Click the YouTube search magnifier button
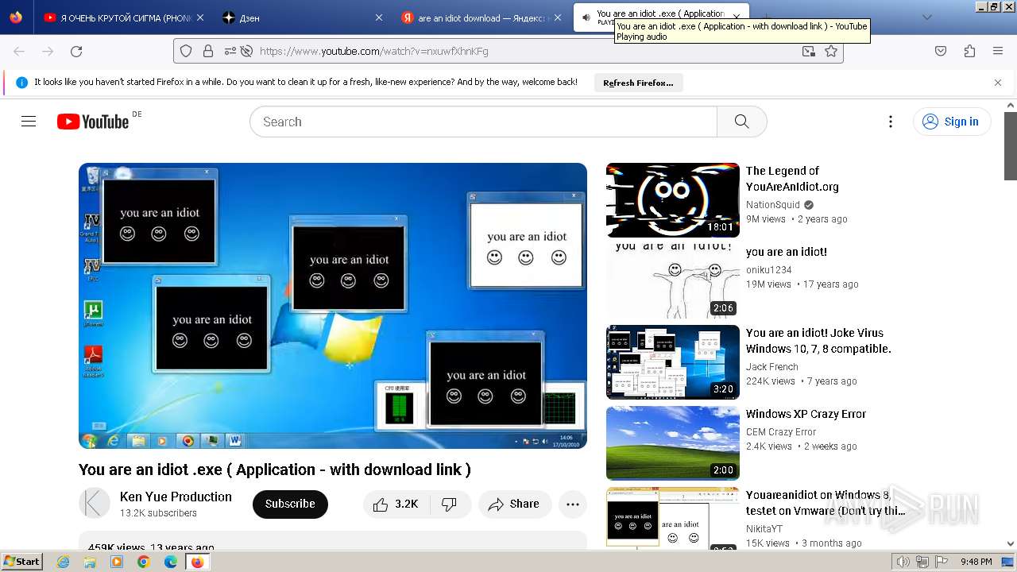 pos(741,122)
